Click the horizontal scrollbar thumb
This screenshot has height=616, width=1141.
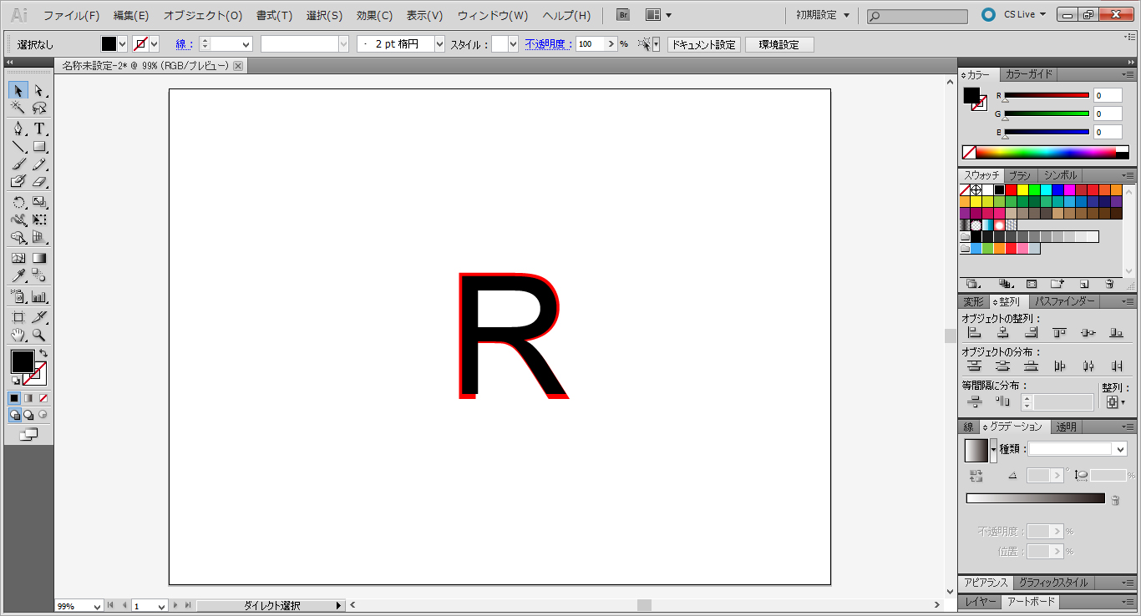click(644, 605)
